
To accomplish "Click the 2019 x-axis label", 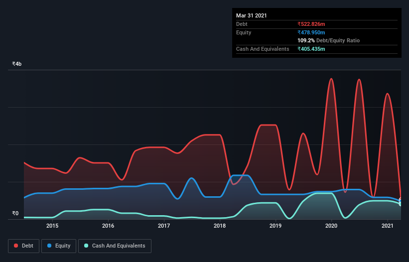I will [275, 226].
